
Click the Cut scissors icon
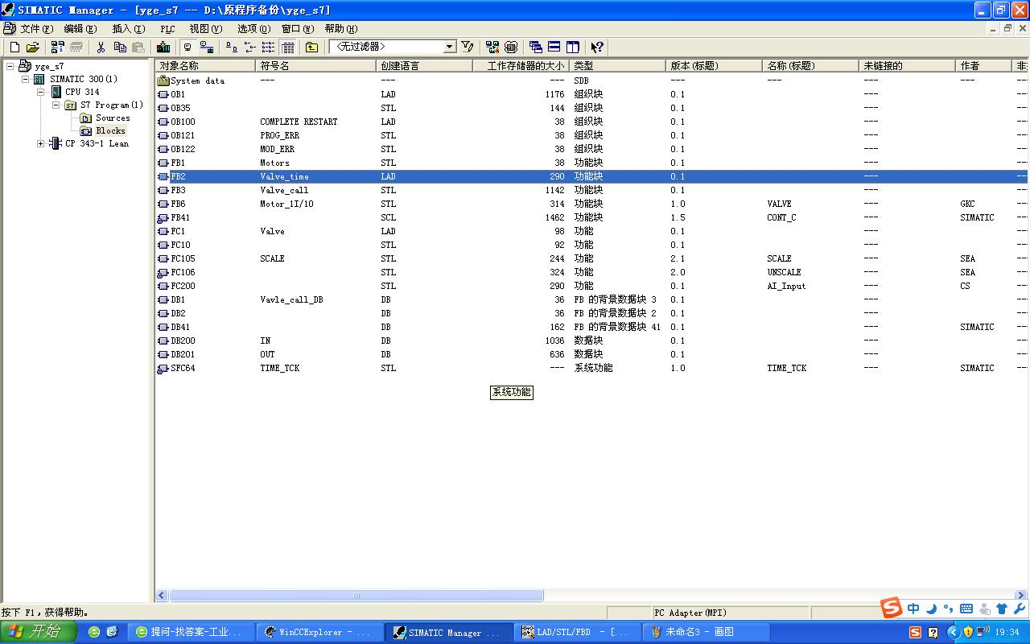101,47
